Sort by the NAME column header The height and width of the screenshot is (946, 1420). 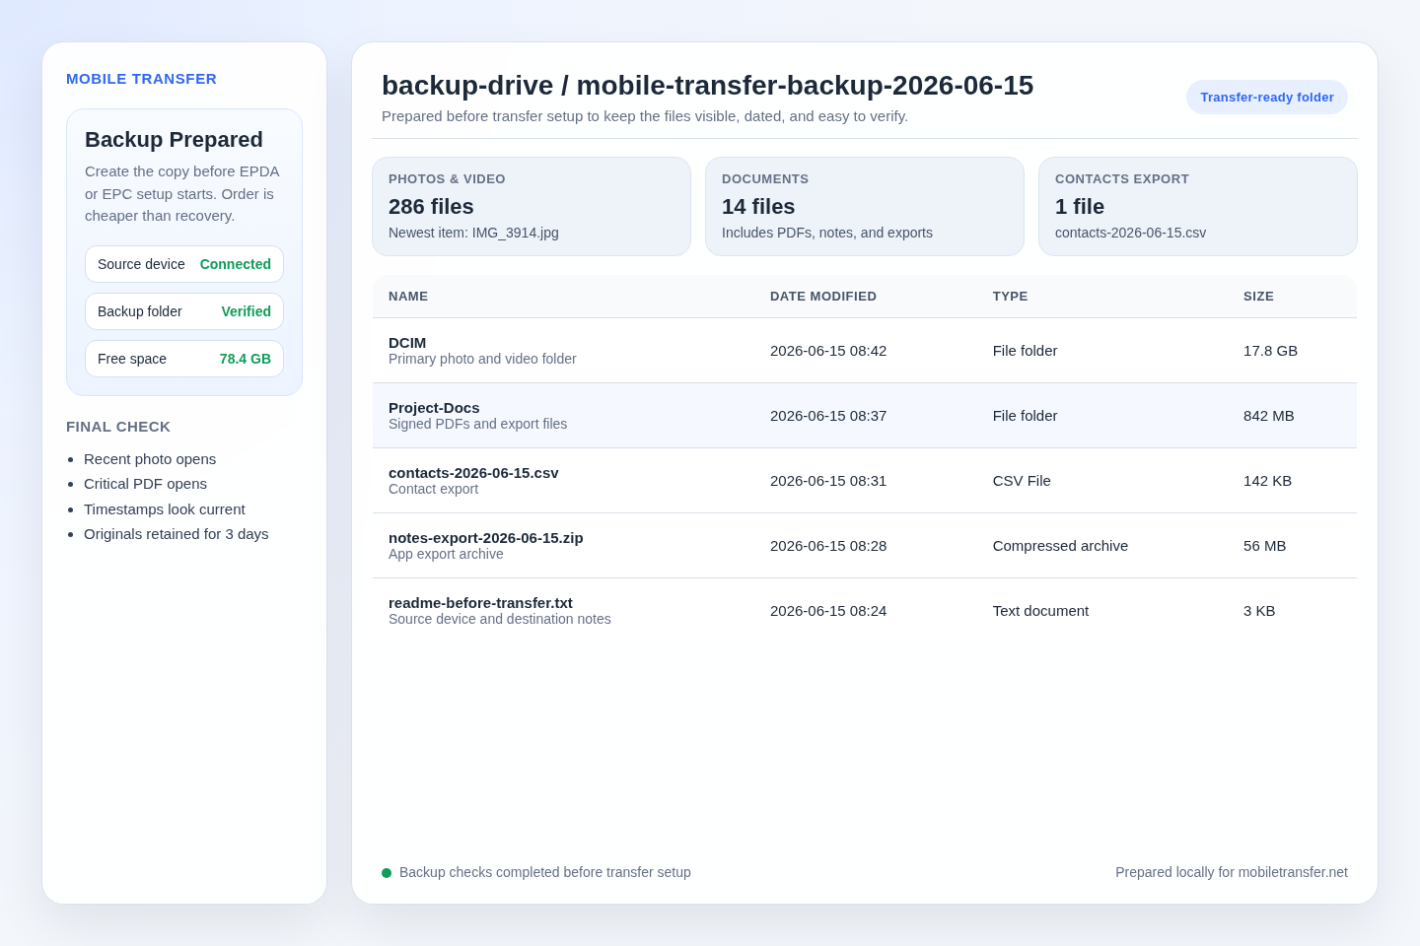pos(408,297)
